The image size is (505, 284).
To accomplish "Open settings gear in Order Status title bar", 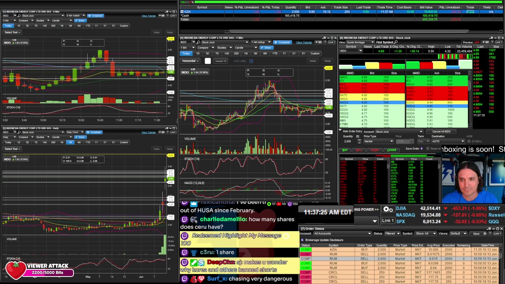I will coord(489,229).
